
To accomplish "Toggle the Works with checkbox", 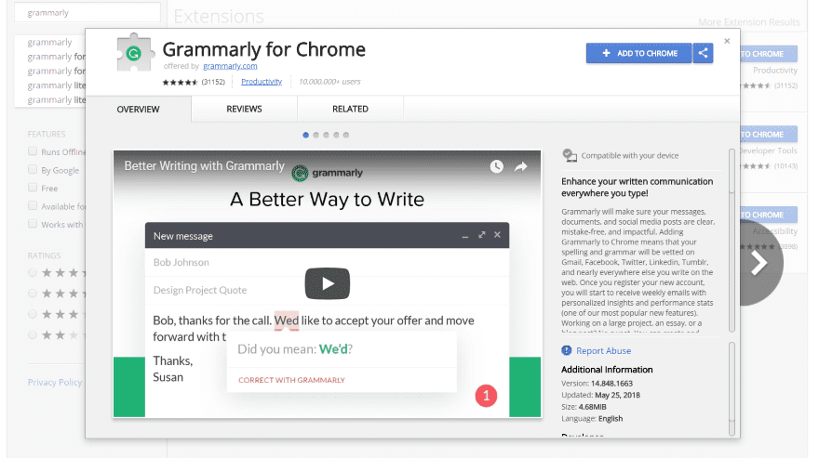I will pos(33,224).
